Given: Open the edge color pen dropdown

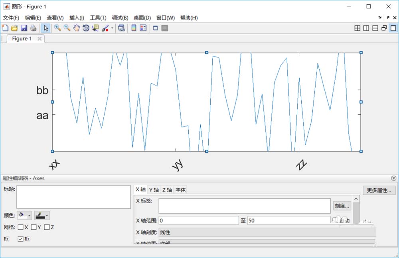Looking at the screenshot, I should click(42, 215).
